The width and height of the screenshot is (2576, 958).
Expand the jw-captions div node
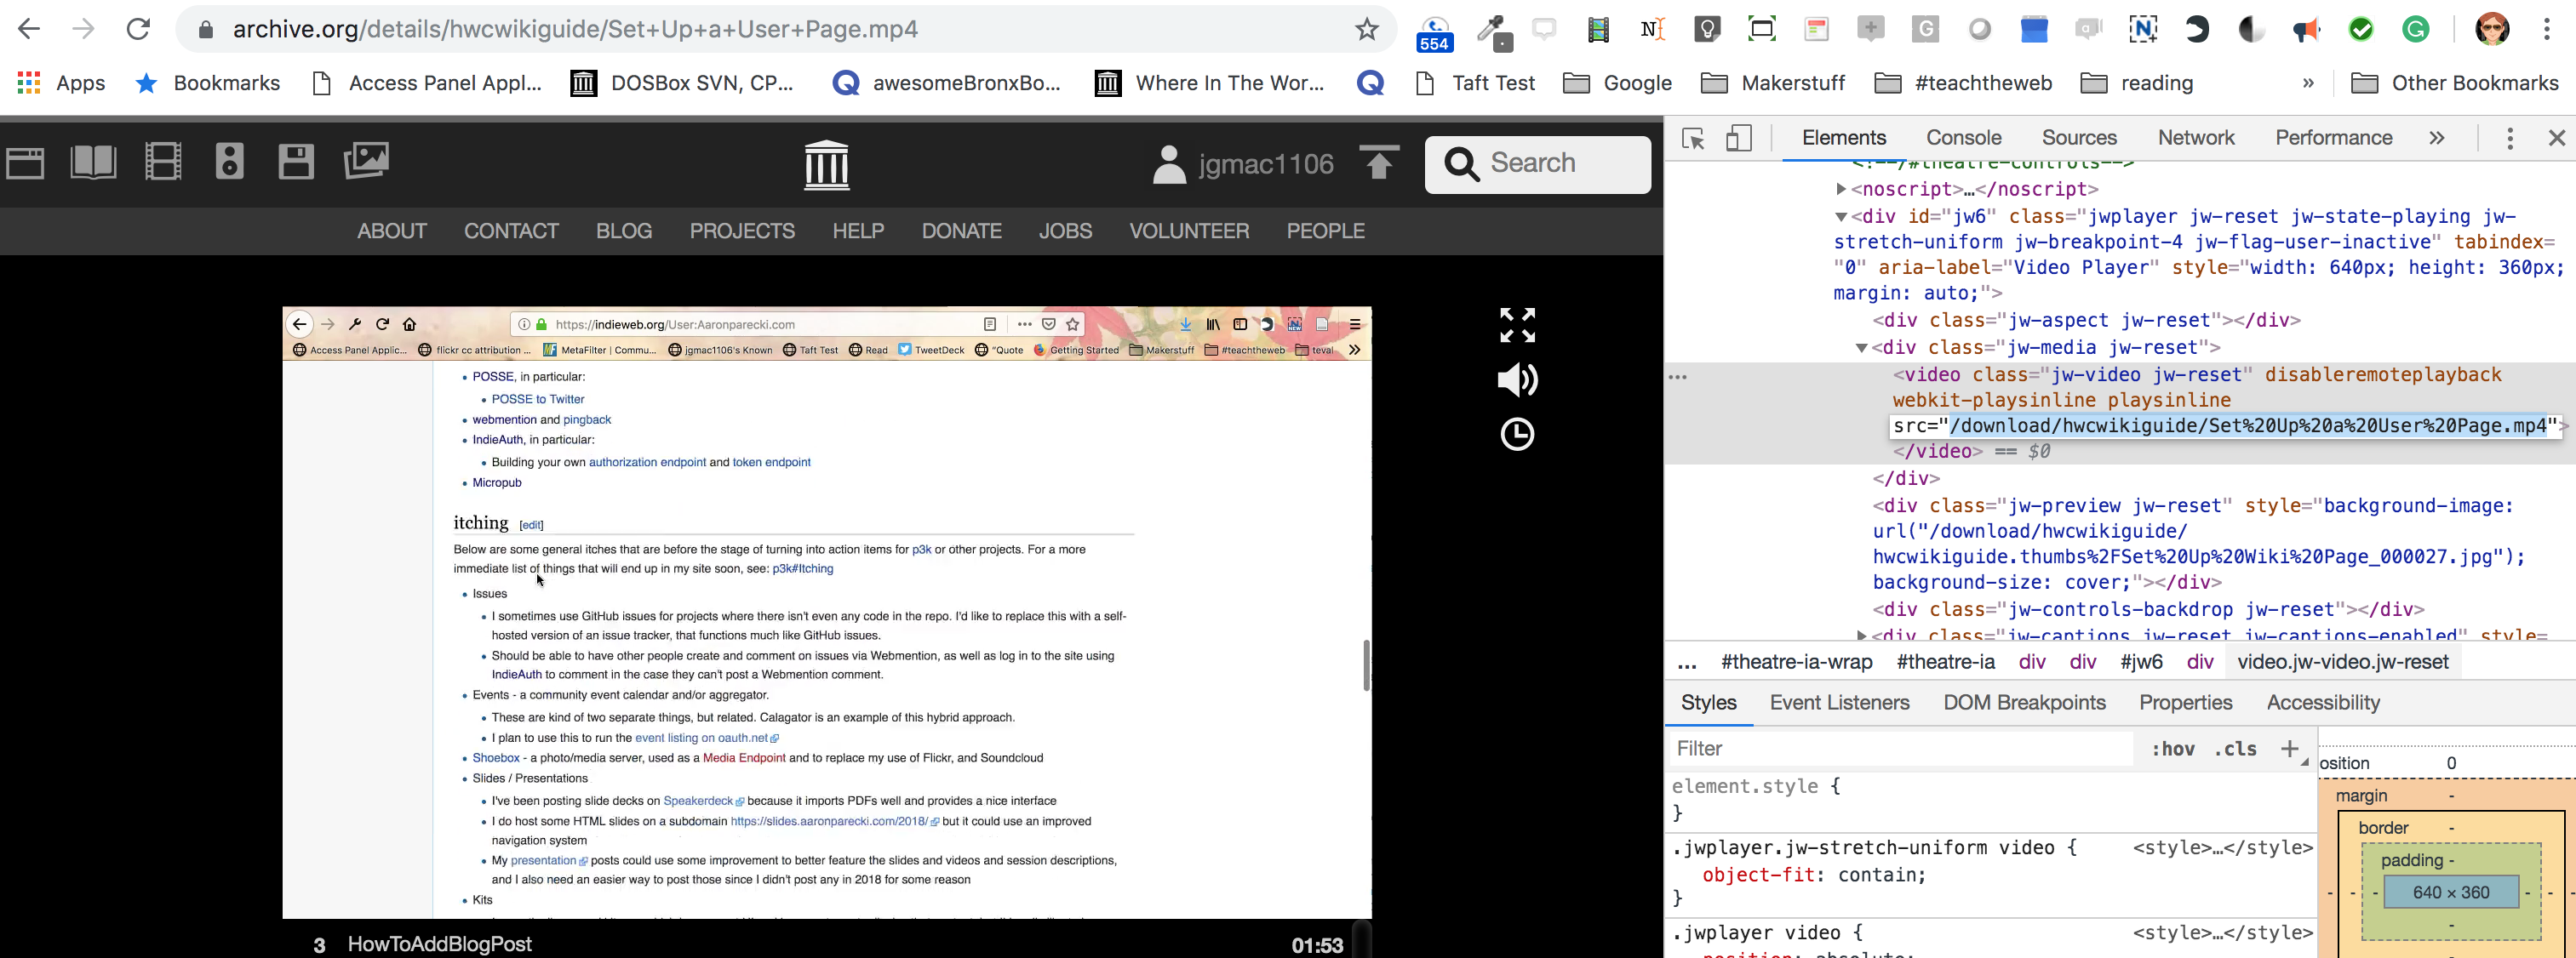1861,636
